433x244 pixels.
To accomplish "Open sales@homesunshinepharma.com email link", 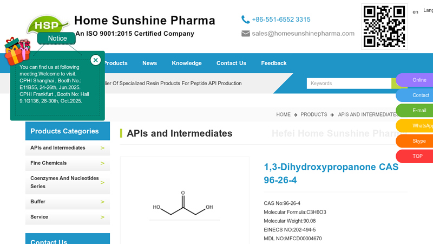I will [x=303, y=34].
